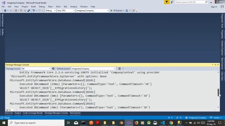The width and height of the screenshot is (225, 126).
Task: Click the Stop command execution icon
Action: tap(123, 69)
